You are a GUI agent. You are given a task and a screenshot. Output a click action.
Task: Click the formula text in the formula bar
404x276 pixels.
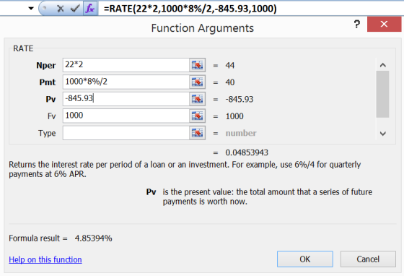tap(190, 9)
